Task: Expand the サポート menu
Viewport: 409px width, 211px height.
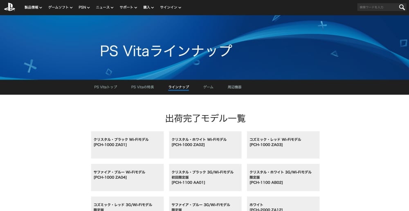Action: [x=128, y=7]
